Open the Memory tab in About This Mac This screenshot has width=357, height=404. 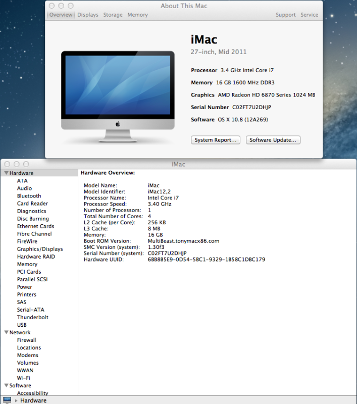137,15
